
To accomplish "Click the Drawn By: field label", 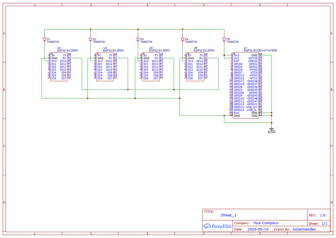I will pyautogui.click(x=282, y=229).
